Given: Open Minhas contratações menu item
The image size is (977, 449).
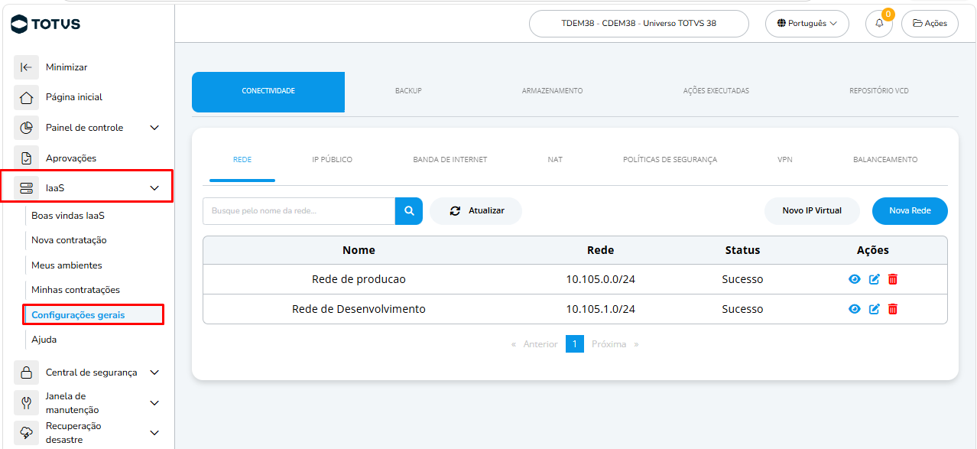Looking at the screenshot, I should (76, 290).
